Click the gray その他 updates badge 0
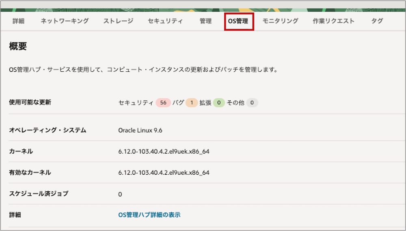Viewport: 406px width, 231px height. (252, 103)
